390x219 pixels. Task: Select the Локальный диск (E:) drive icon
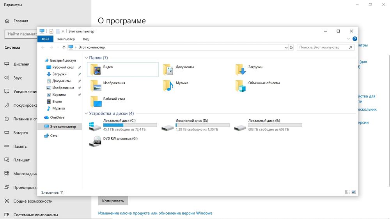(x=240, y=127)
